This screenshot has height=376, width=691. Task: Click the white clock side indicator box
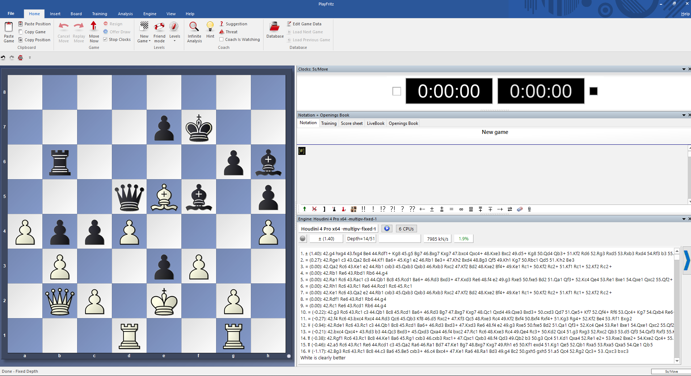[397, 91]
